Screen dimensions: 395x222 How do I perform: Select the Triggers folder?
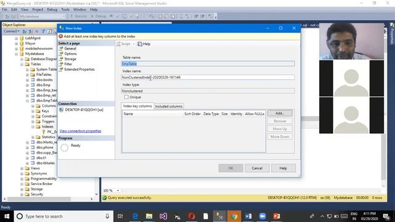pos(48,121)
